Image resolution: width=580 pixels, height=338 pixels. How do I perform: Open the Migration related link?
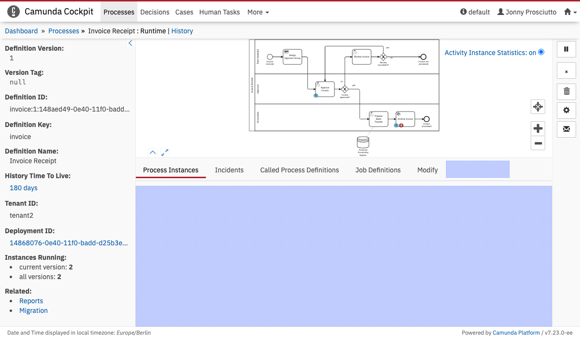pyautogui.click(x=33, y=310)
